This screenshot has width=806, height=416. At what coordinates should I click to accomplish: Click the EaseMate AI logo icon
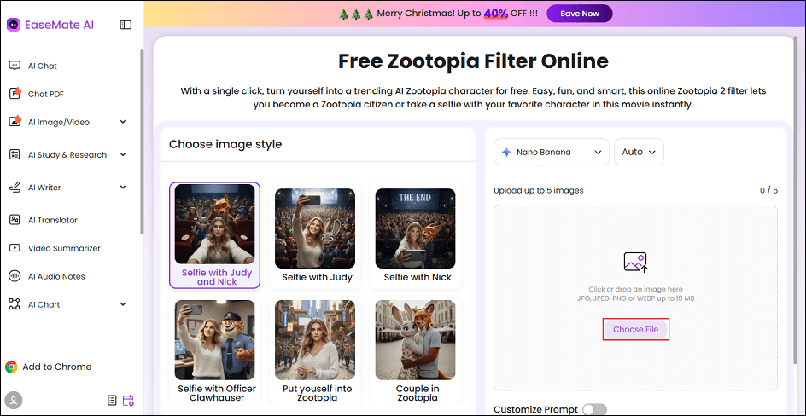[14, 25]
